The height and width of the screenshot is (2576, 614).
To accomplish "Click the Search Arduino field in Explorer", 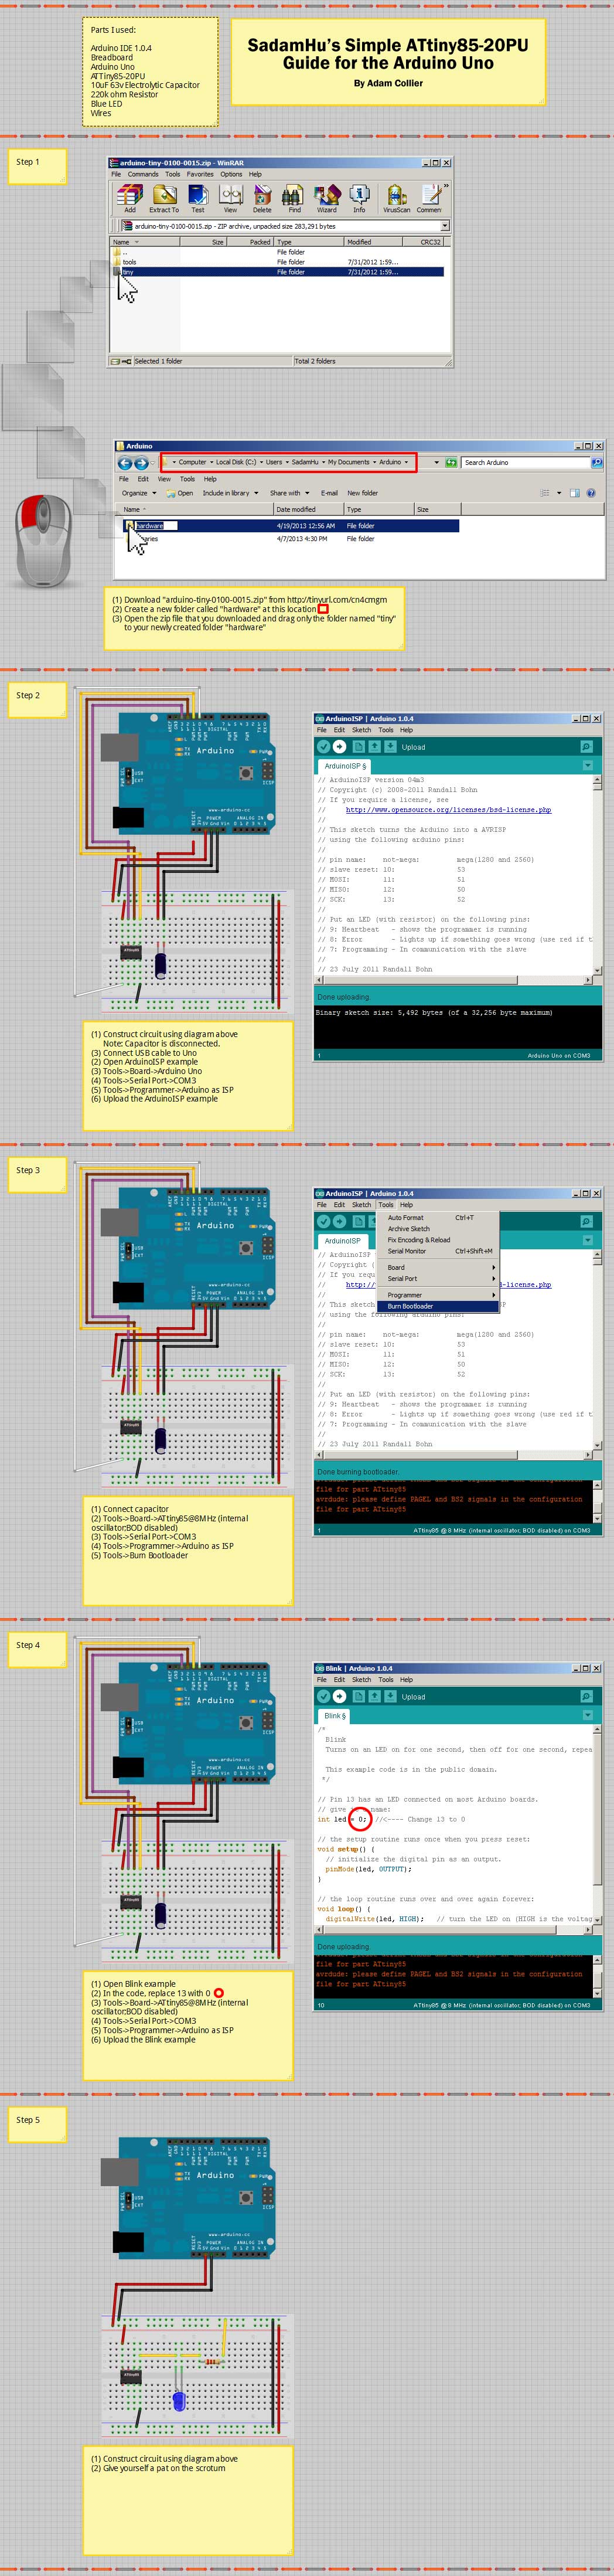I will click(526, 463).
